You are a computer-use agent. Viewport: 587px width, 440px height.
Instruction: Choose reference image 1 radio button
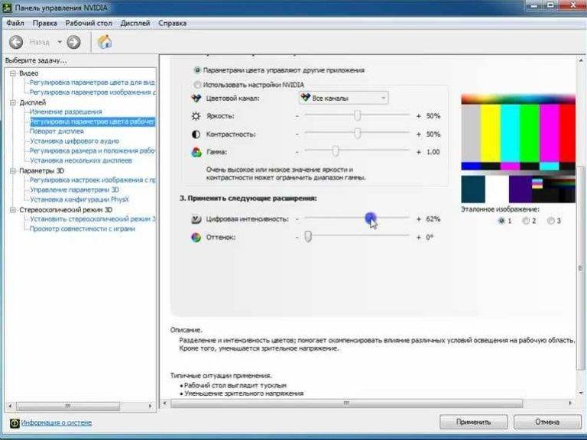[x=501, y=221]
